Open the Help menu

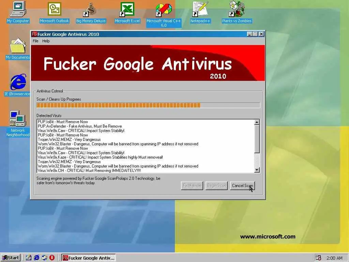click(46, 41)
